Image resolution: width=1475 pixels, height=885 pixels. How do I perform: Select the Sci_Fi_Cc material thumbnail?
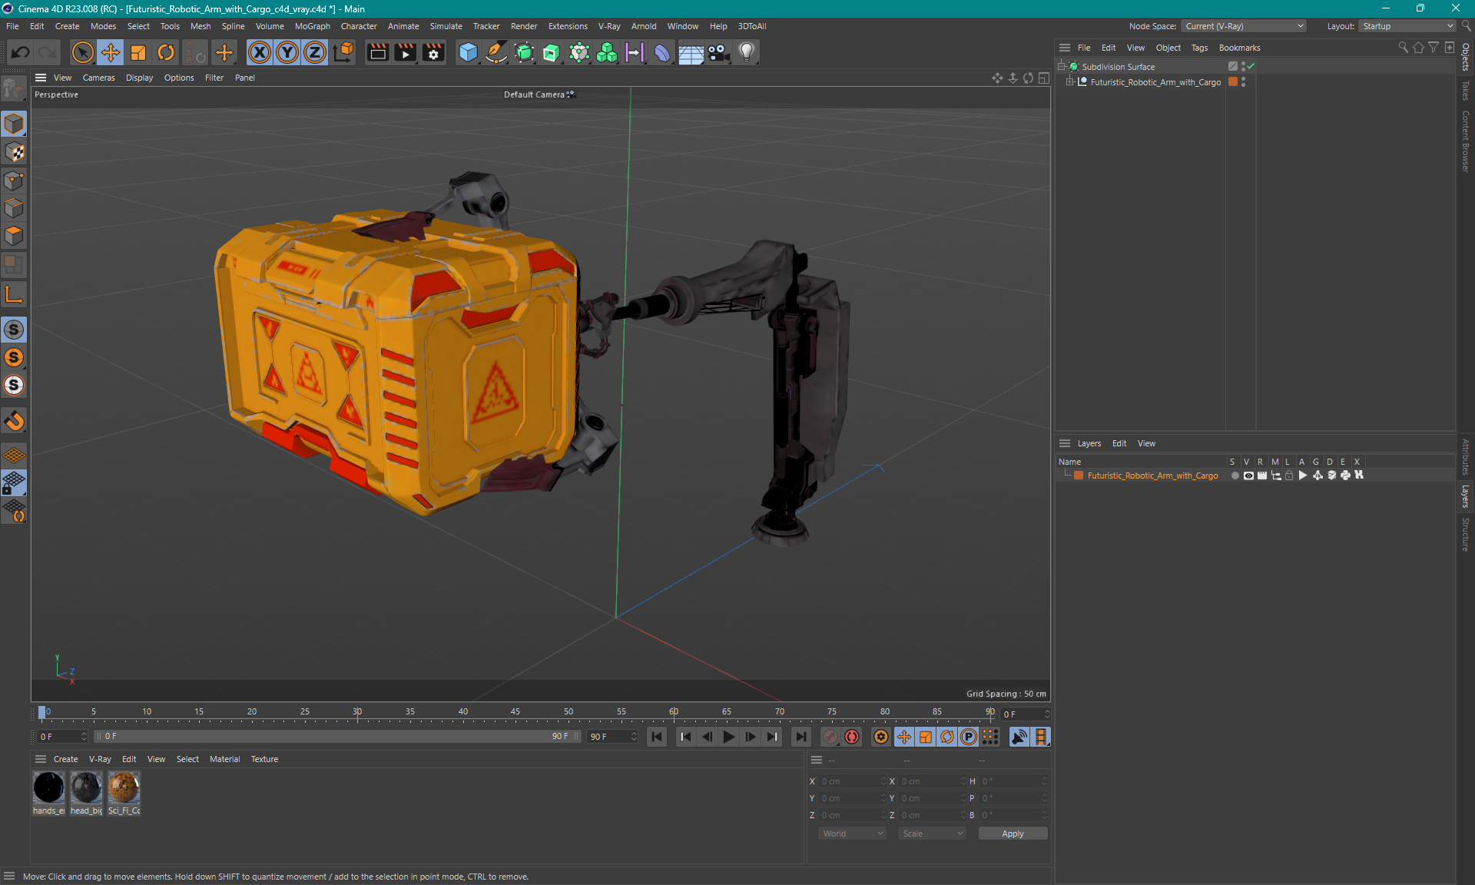tap(124, 787)
